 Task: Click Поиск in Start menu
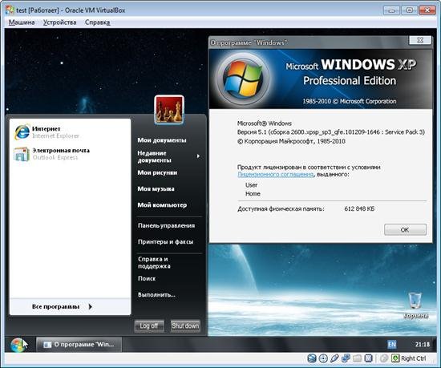coord(147,278)
